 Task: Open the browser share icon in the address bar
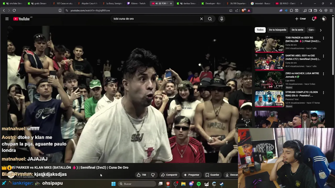(237, 10)
